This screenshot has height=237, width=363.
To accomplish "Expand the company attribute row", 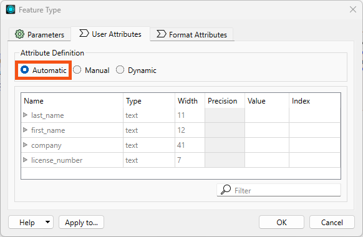I will point(25,145).
